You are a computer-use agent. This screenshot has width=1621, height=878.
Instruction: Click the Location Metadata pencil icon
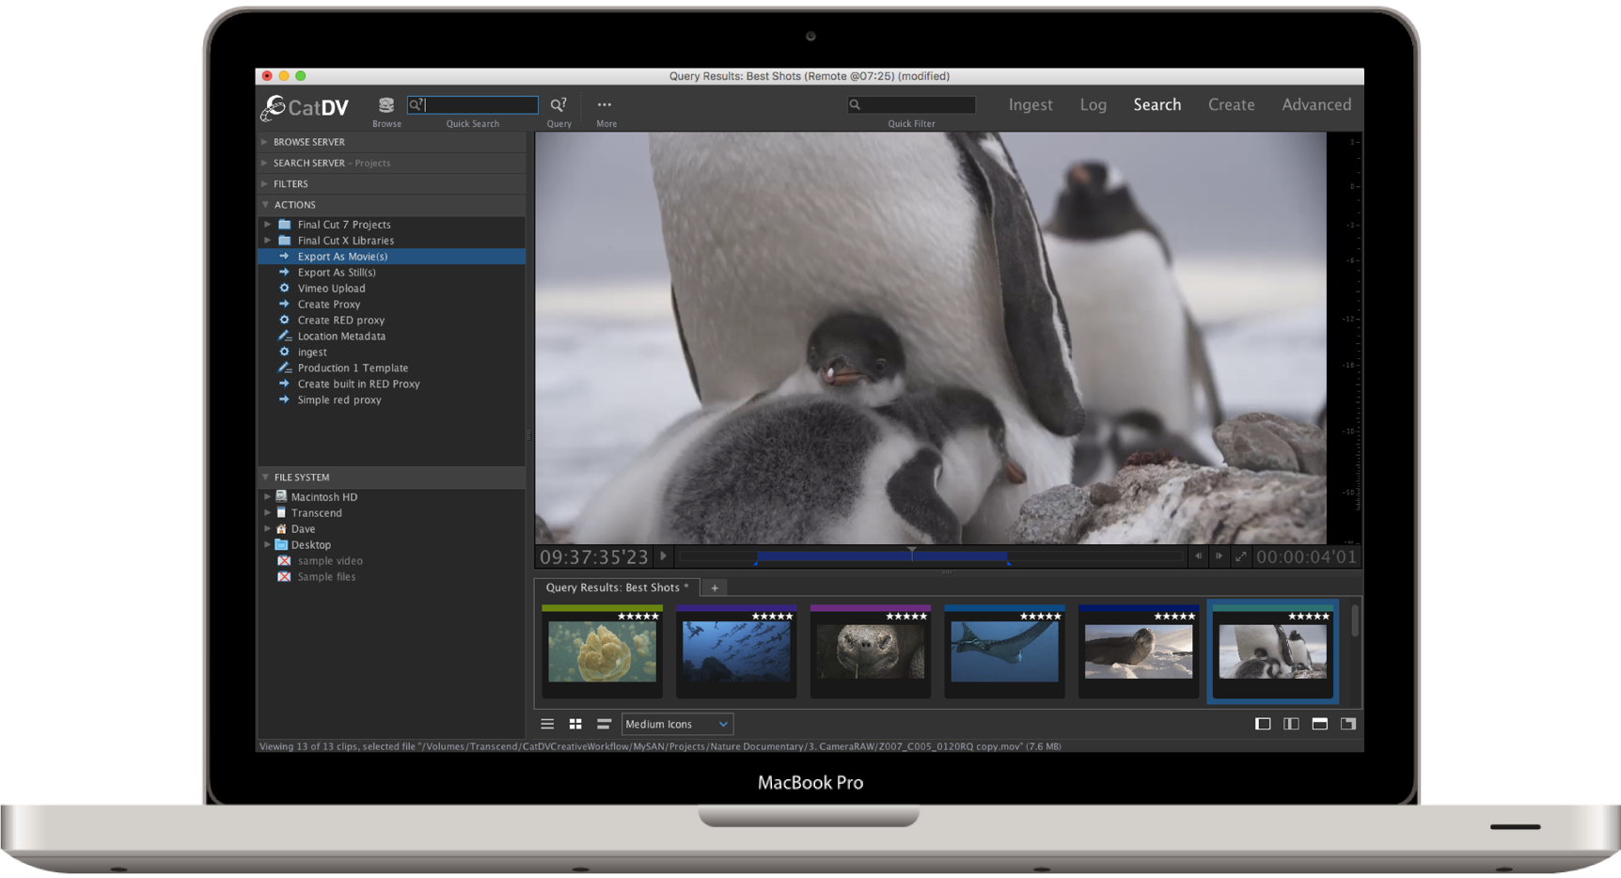(284, 337)
